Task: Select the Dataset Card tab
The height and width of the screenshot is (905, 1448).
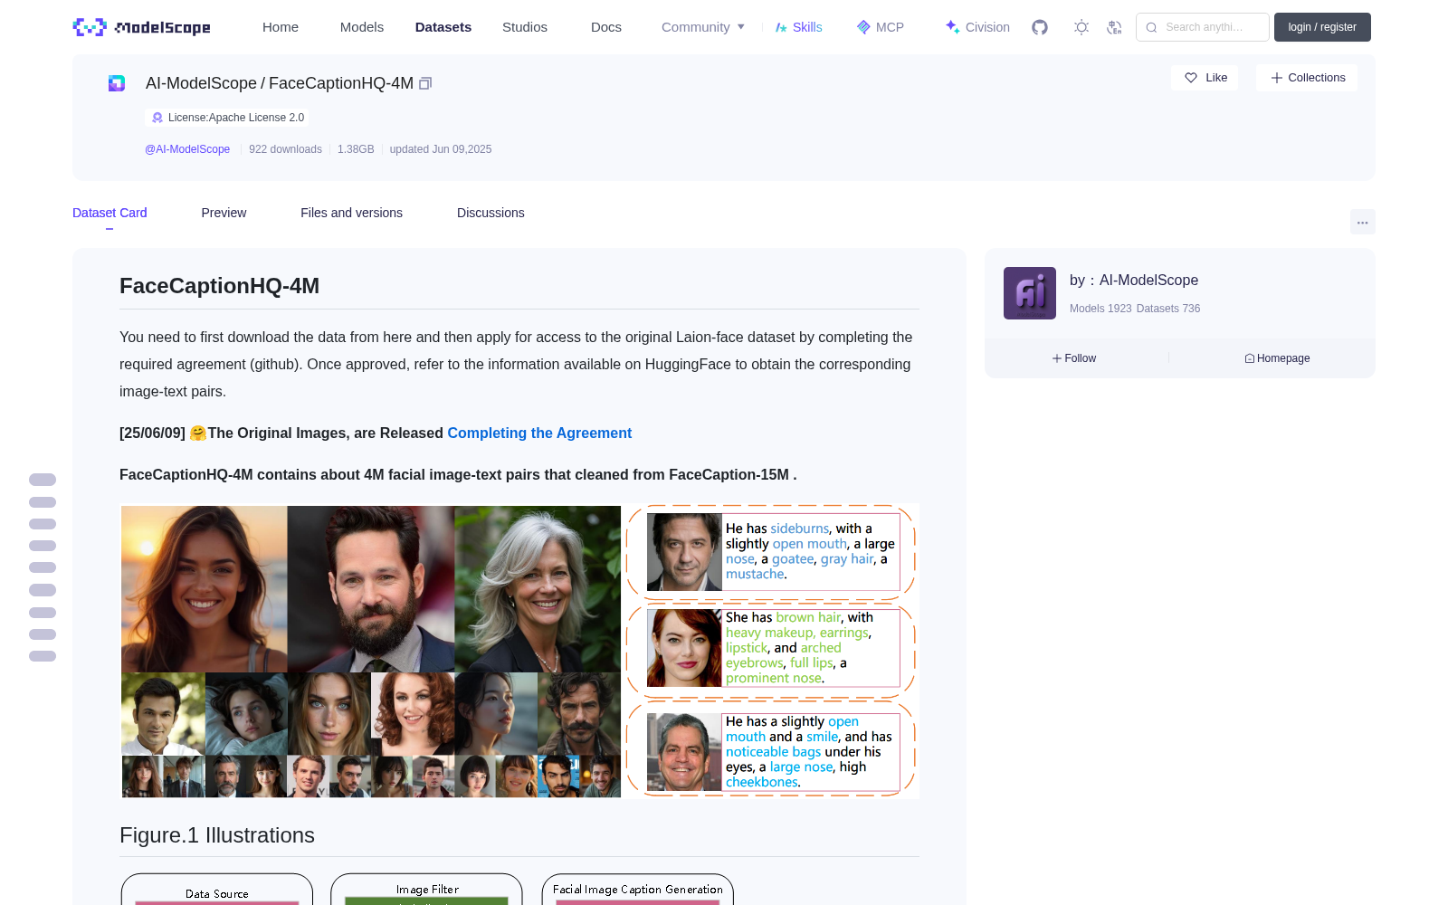Action: pyautogui.click(x=110, y=213)
